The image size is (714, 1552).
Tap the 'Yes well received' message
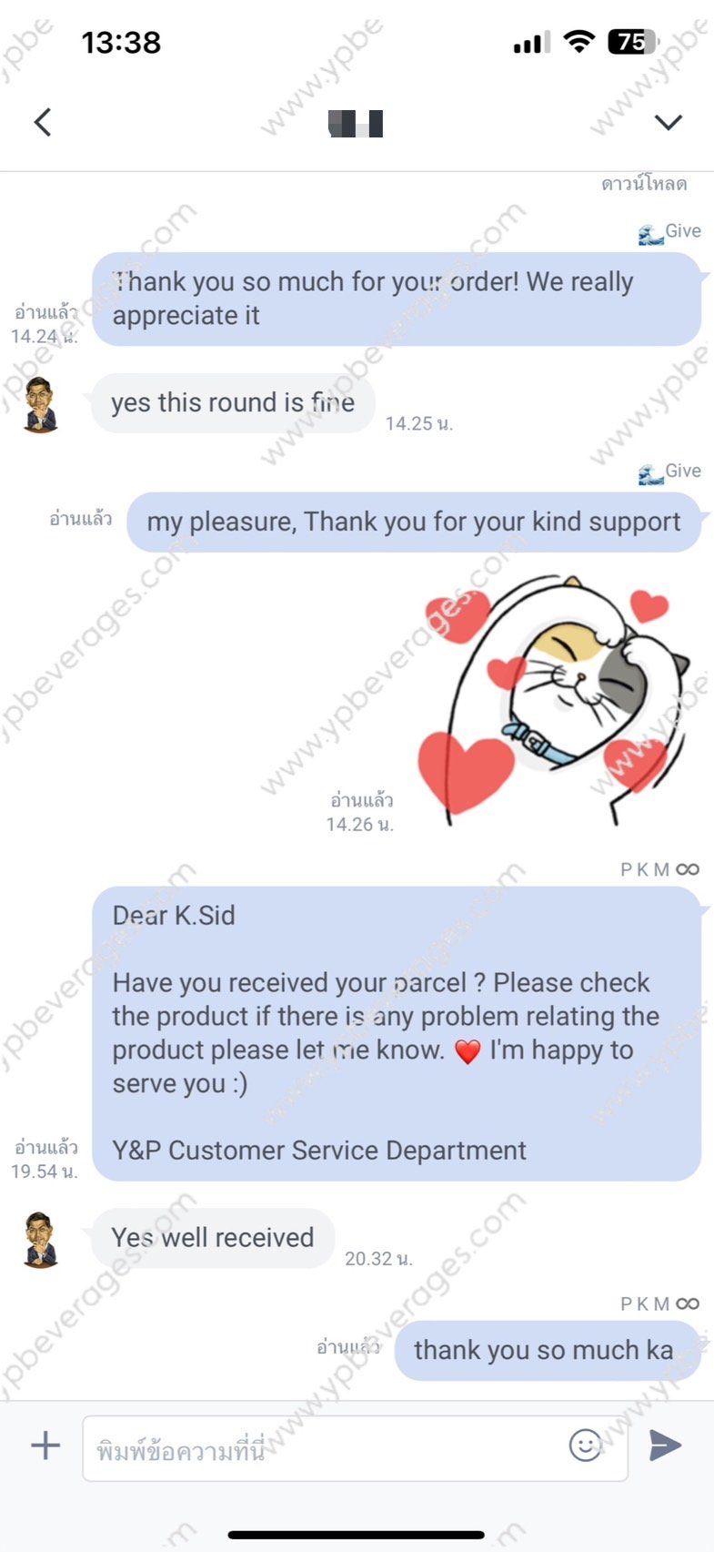[213, 1238]
